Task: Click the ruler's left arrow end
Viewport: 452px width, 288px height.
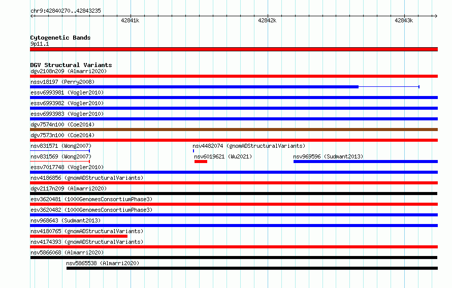Action: coord(31,16)
